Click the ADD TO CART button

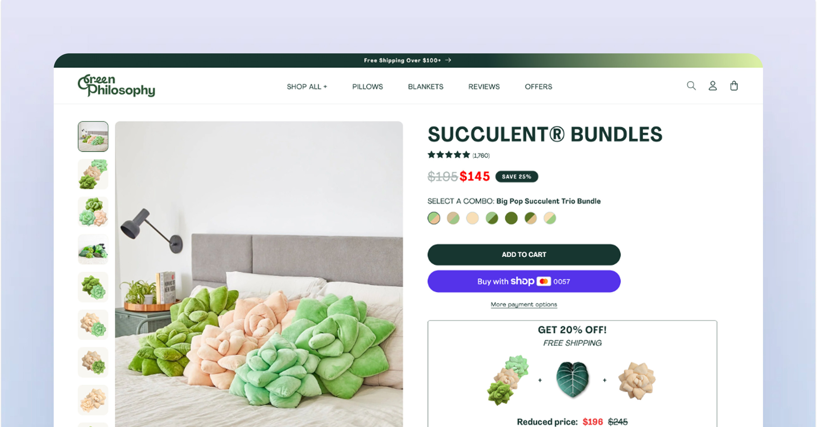(x=524, y=254)
